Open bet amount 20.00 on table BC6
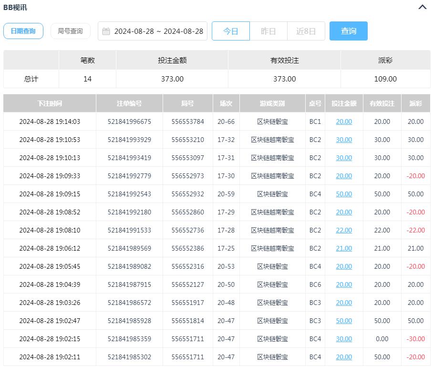The image size is (444, 375). pos(343,284)
